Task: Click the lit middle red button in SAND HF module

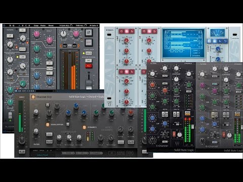Action: 149,31
